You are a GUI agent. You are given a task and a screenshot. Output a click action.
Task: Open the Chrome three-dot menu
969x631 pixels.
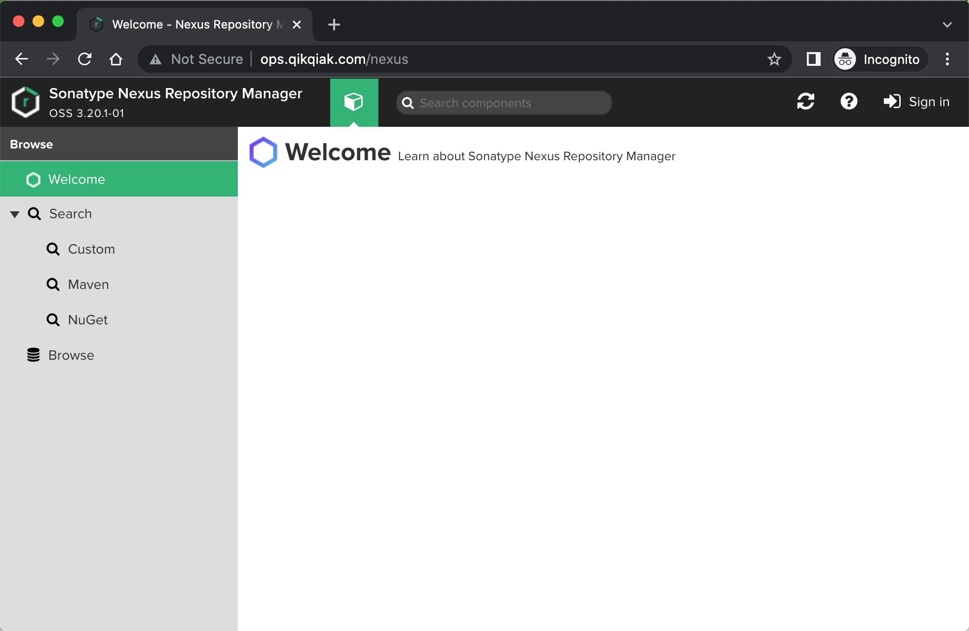(947, 59)
